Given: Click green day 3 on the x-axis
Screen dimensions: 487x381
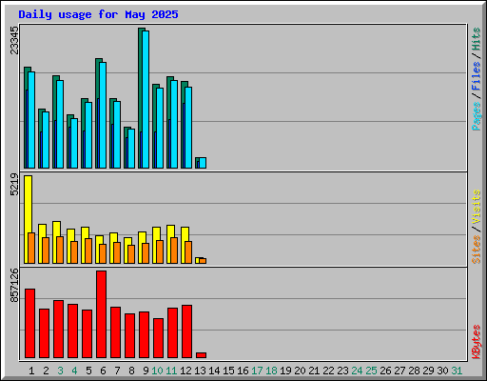Looking at the screenshot, I should pos(60,371).
